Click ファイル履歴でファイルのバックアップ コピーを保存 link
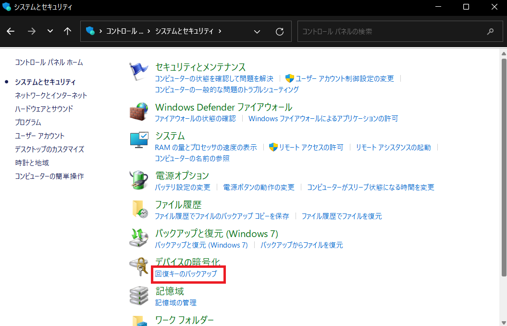 222,216
